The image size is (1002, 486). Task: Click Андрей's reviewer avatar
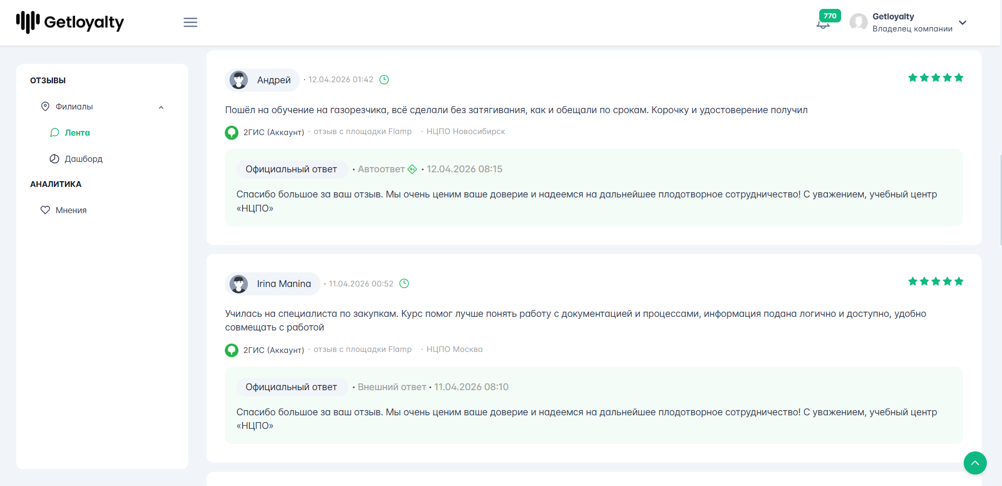pyautogui.click(x=239, y=80)
